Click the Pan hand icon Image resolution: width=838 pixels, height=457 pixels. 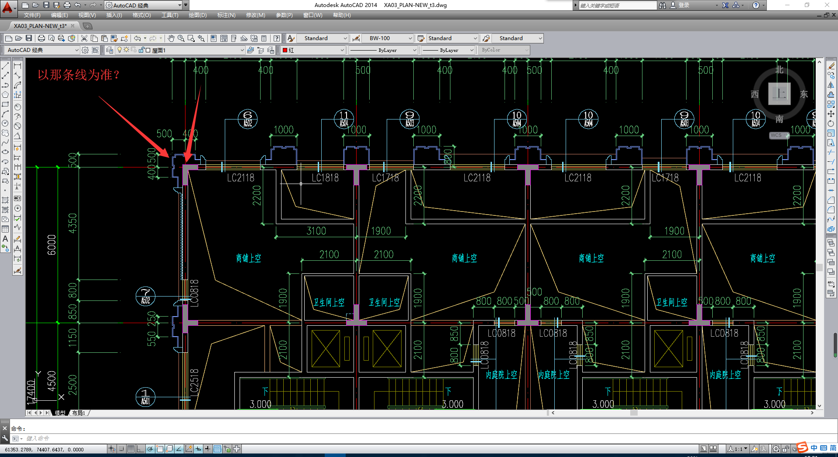pyautogui.click(x=171, y=38)
